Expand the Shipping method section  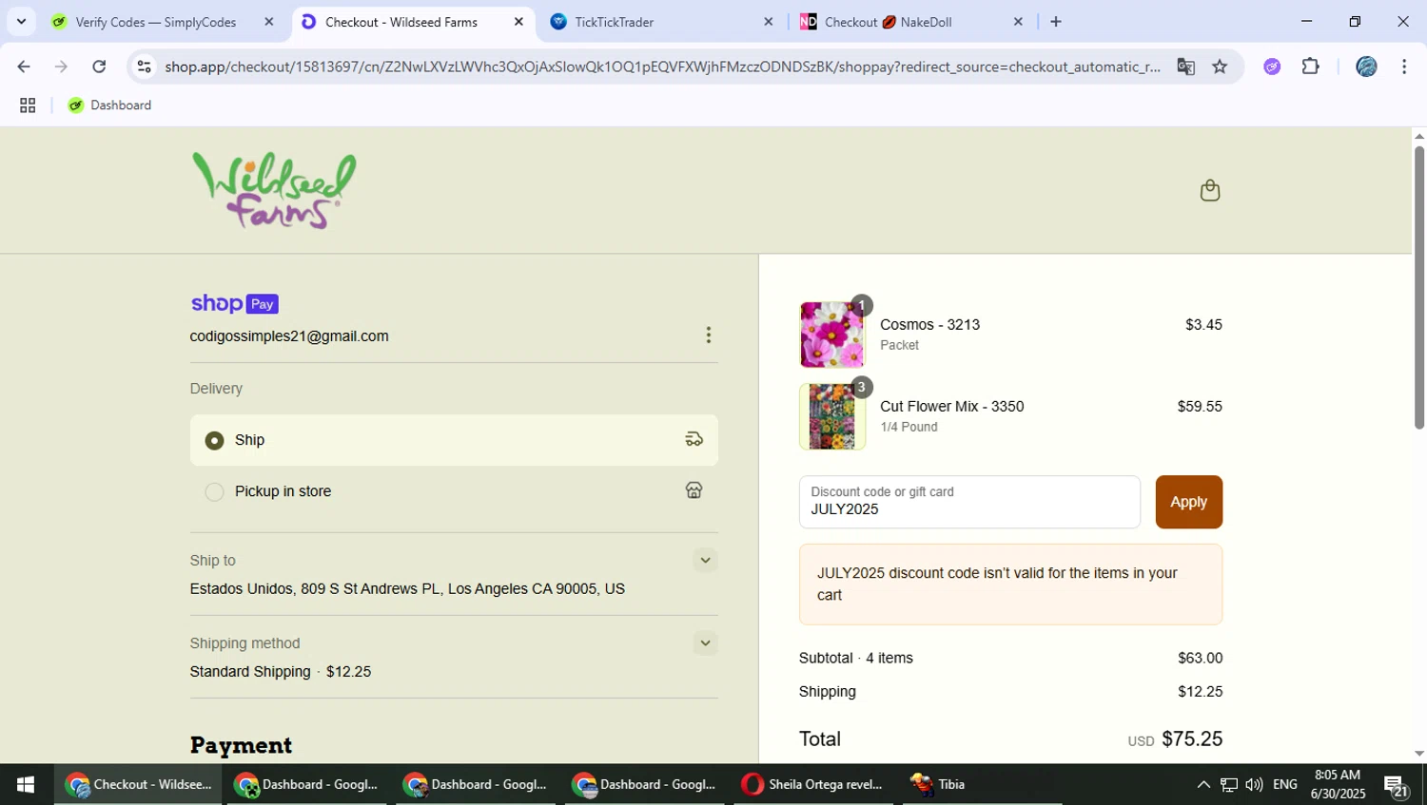point(705,642)
